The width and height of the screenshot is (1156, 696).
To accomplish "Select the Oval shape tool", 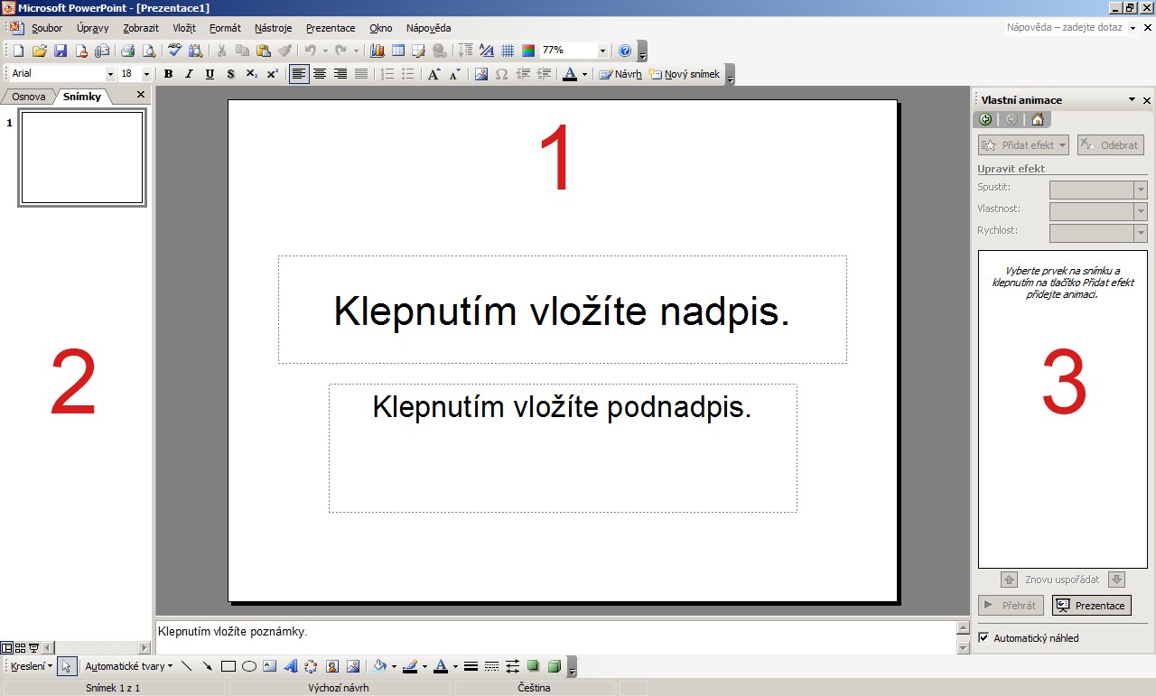I will 249,666.
